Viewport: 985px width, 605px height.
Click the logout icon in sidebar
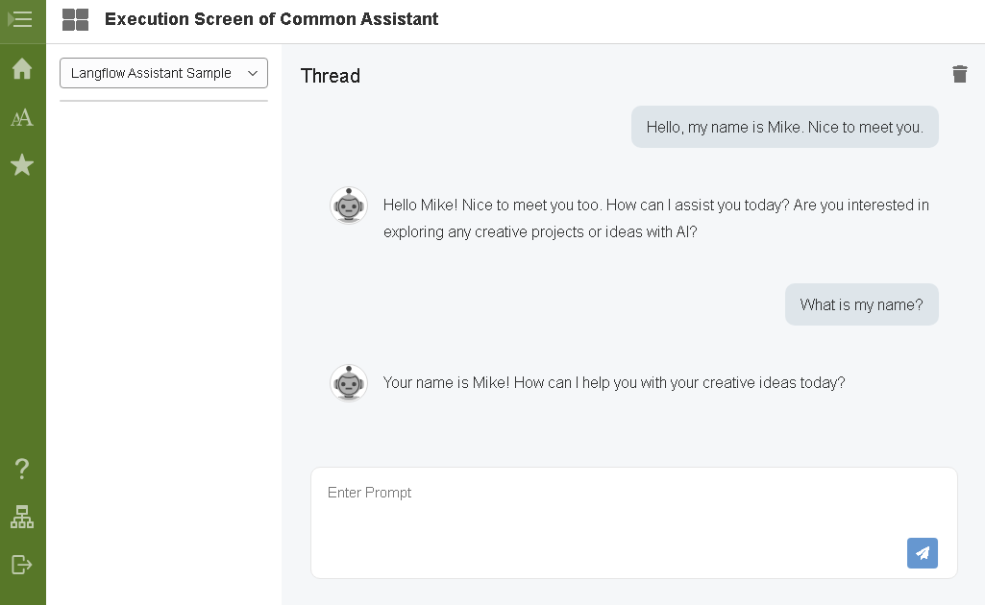[x=21, y=565]
